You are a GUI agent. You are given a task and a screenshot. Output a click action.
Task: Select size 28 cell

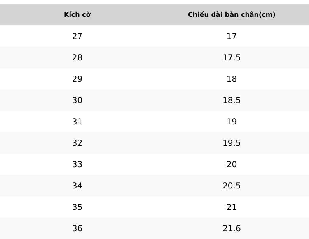77,57
